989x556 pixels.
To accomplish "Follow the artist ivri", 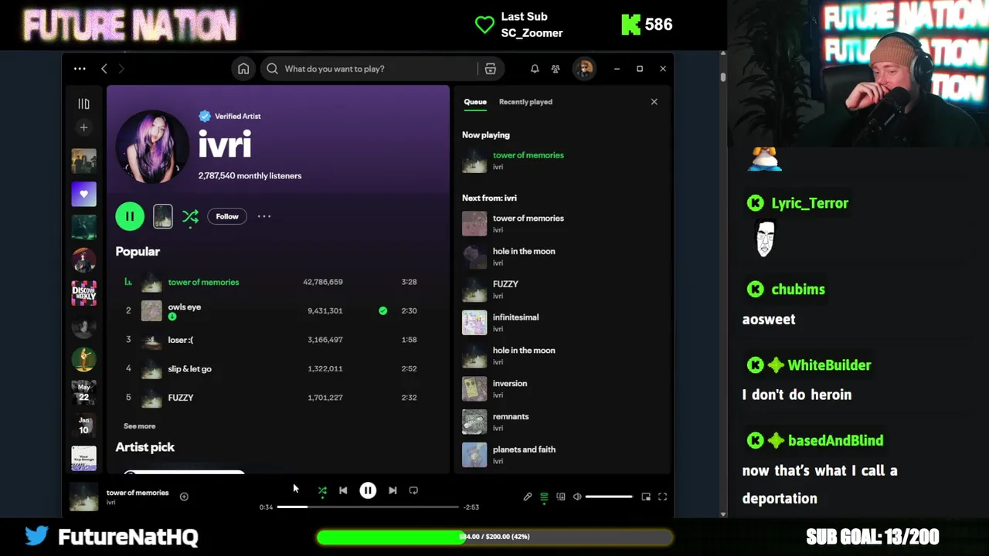I will click(x=227, y=216).
